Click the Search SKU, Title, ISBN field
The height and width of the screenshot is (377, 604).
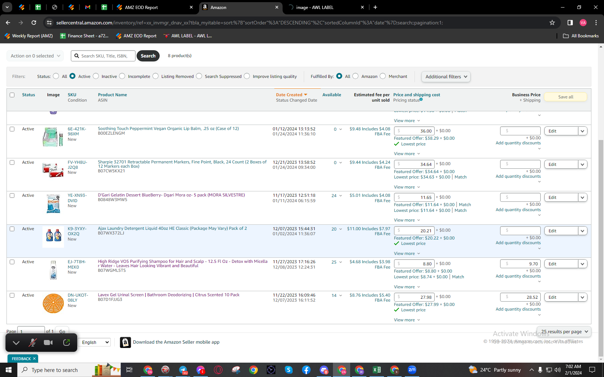click(x=104, y=56)
